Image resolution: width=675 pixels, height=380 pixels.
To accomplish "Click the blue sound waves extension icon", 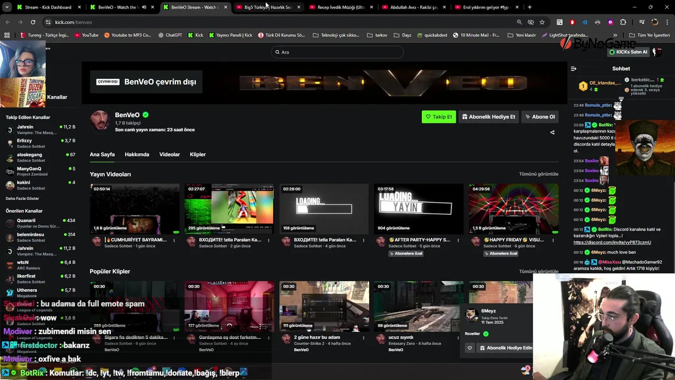I will pyautogui.click(x=585, y=22).
